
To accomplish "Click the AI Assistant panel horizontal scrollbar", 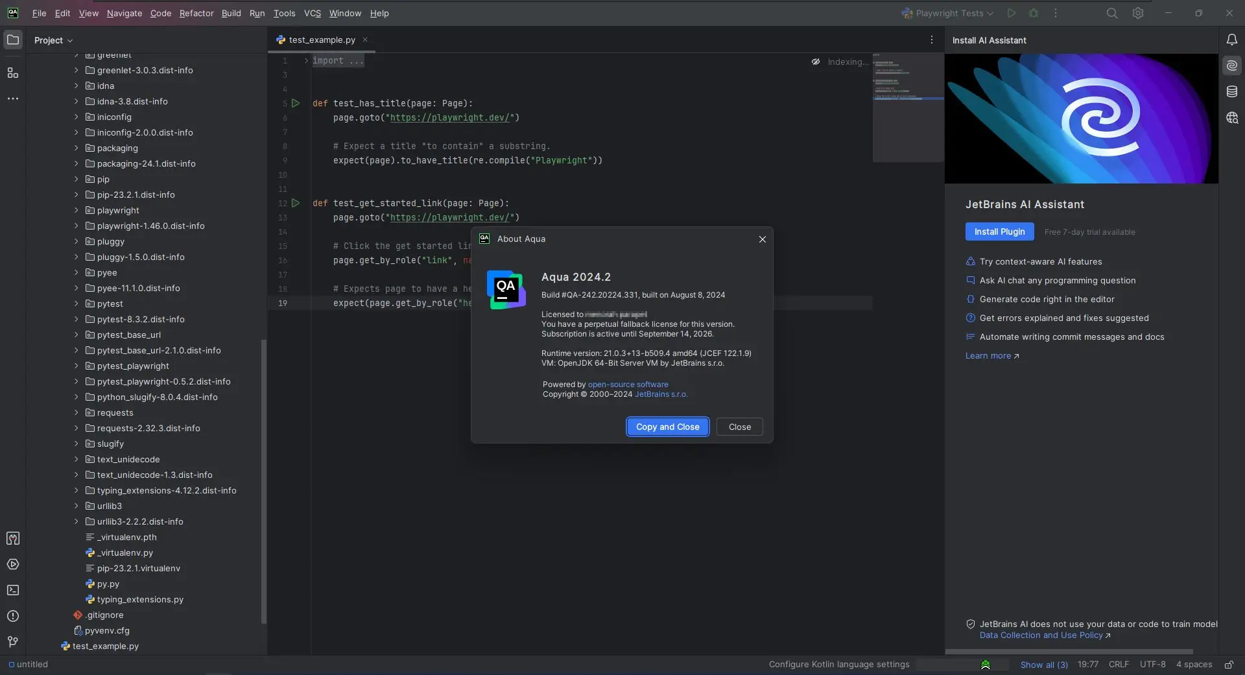I will pyautogui.click(x=1069, y=652).
